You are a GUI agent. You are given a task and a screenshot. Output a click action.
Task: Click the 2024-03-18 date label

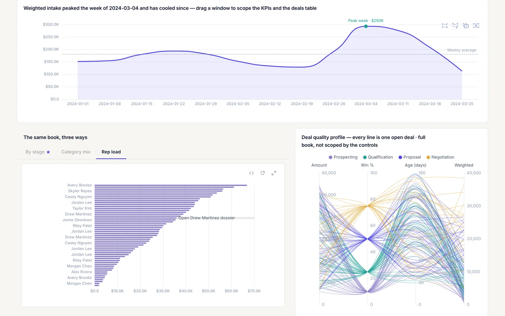point(430,104)
